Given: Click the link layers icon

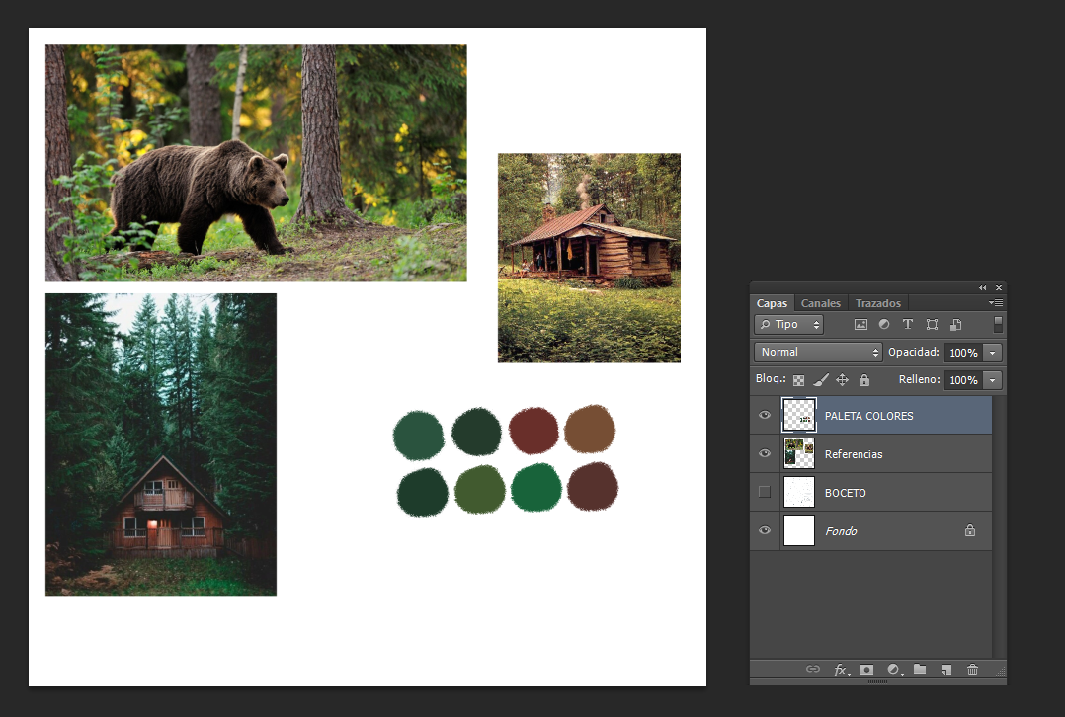Looking at the screenshot, I should click(812, 670).
